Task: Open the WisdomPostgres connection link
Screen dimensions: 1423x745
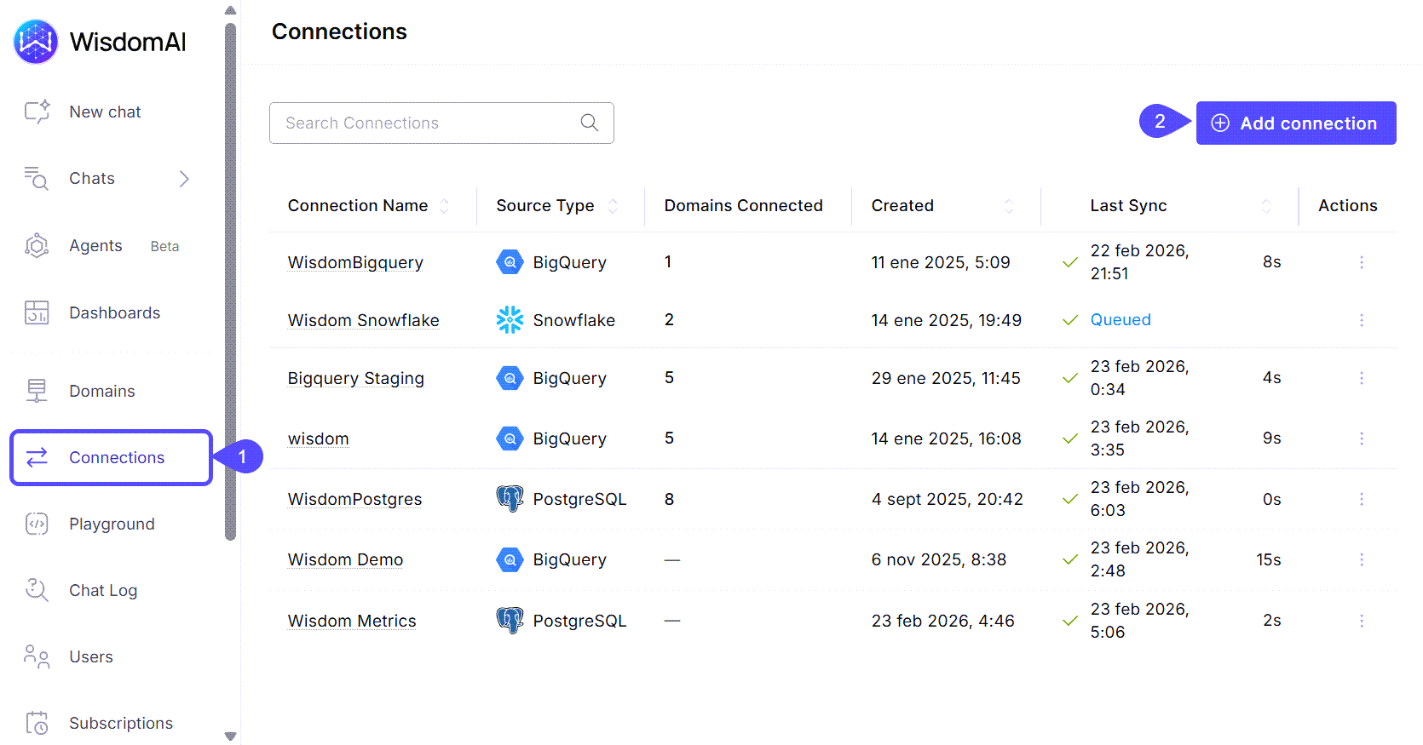Action: click(x=354, y=499)
